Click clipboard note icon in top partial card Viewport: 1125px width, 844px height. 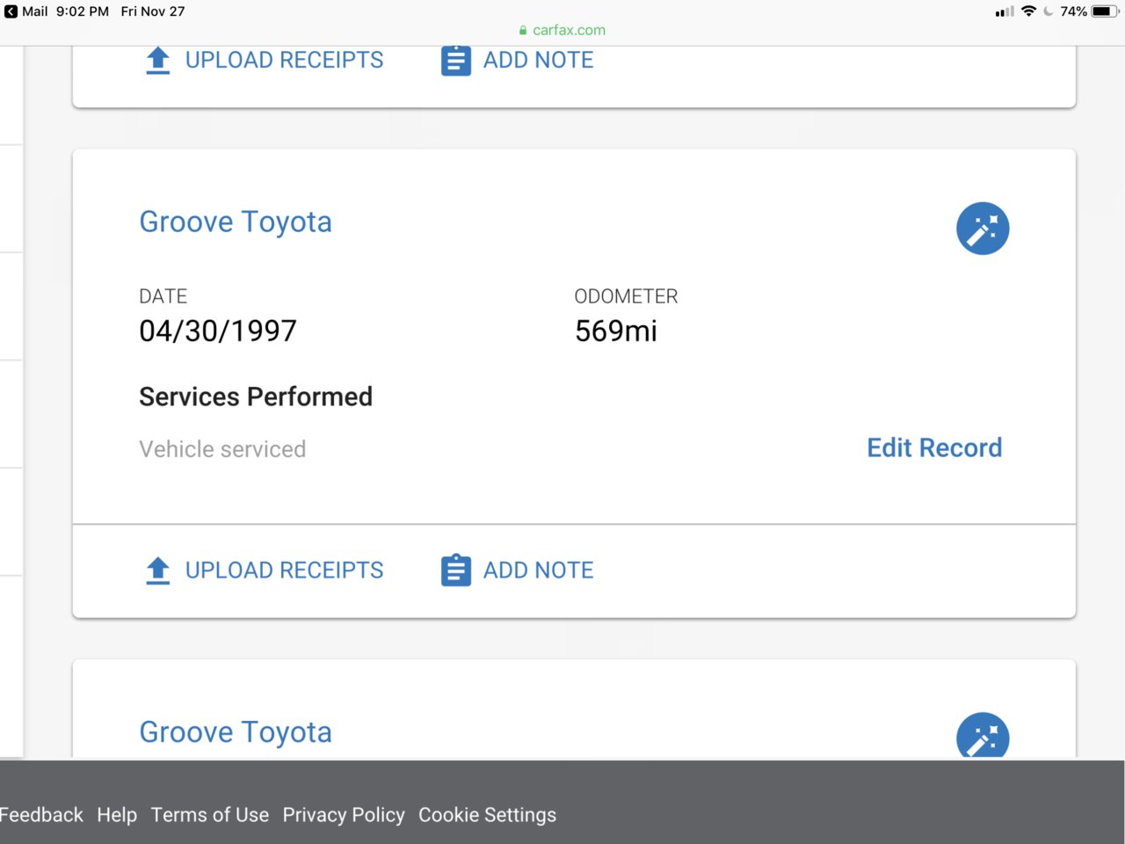[x=456, y=61]
